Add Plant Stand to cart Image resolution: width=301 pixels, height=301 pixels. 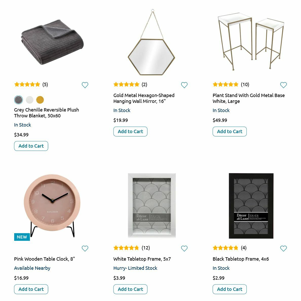pyautogui.click(x=230, y=132)
